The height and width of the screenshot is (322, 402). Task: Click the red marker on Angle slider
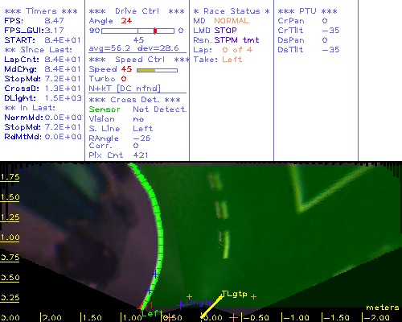point(155,31)
